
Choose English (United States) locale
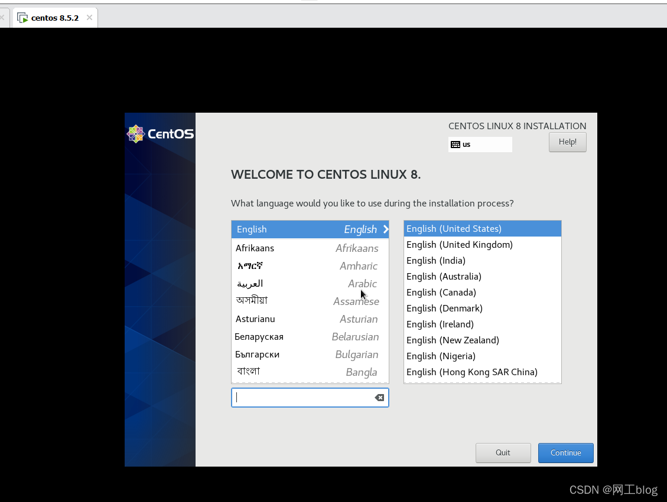pos(483,228)
